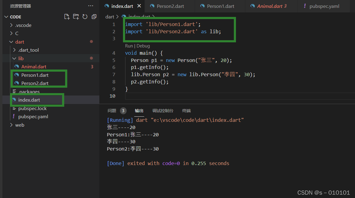The height and width of the screenshot is (198, 355).
Task: Click the yaml exclamation icon beside pubspec.yaml in tree
Action: [x=14, y=116]
